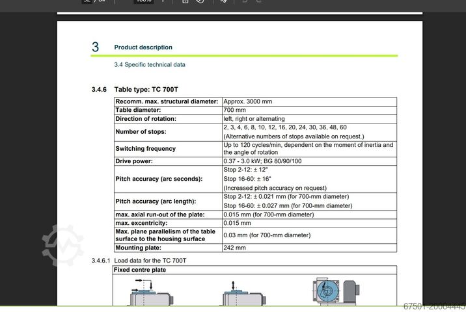The image size is (466, 312).
Task: Click the rotate page icon
Action: coord(200,2)
